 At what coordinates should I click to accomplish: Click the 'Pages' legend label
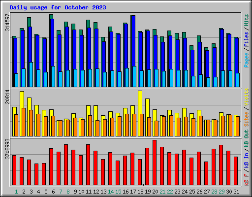coord(247,60)
